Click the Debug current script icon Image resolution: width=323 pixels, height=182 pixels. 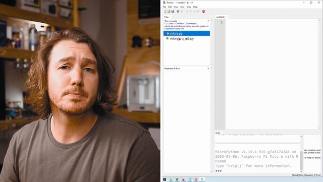(182, 11)
